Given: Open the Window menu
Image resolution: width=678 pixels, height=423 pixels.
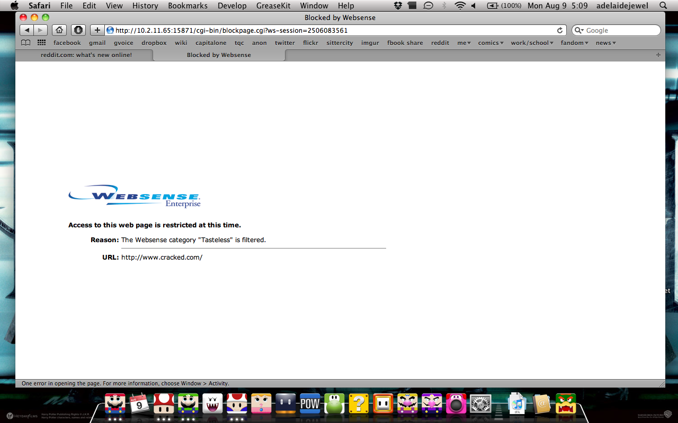Looking at the screenshot, I should 314,5.
